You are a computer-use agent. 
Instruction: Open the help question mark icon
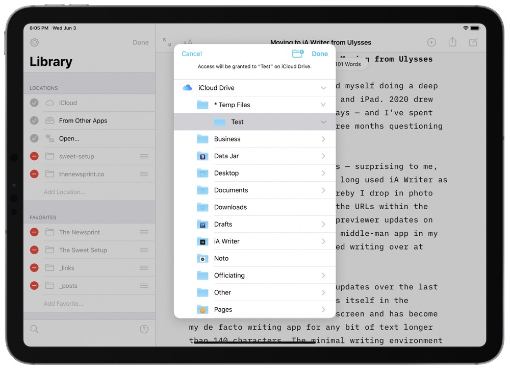tap(144, 329)
